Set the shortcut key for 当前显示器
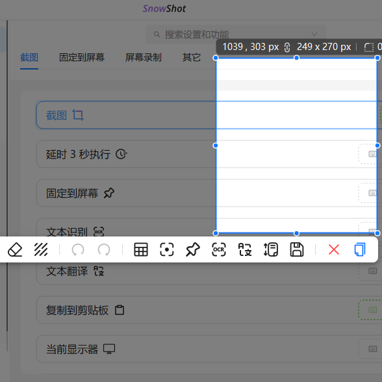 (x=370, y=349)
